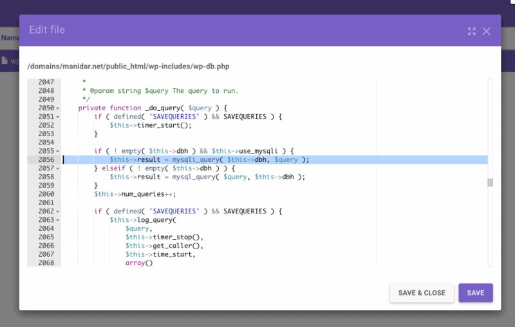
Task: Collapse the _do_query function at line 2050
Action: pyautogui.click(x=58, y=108)
